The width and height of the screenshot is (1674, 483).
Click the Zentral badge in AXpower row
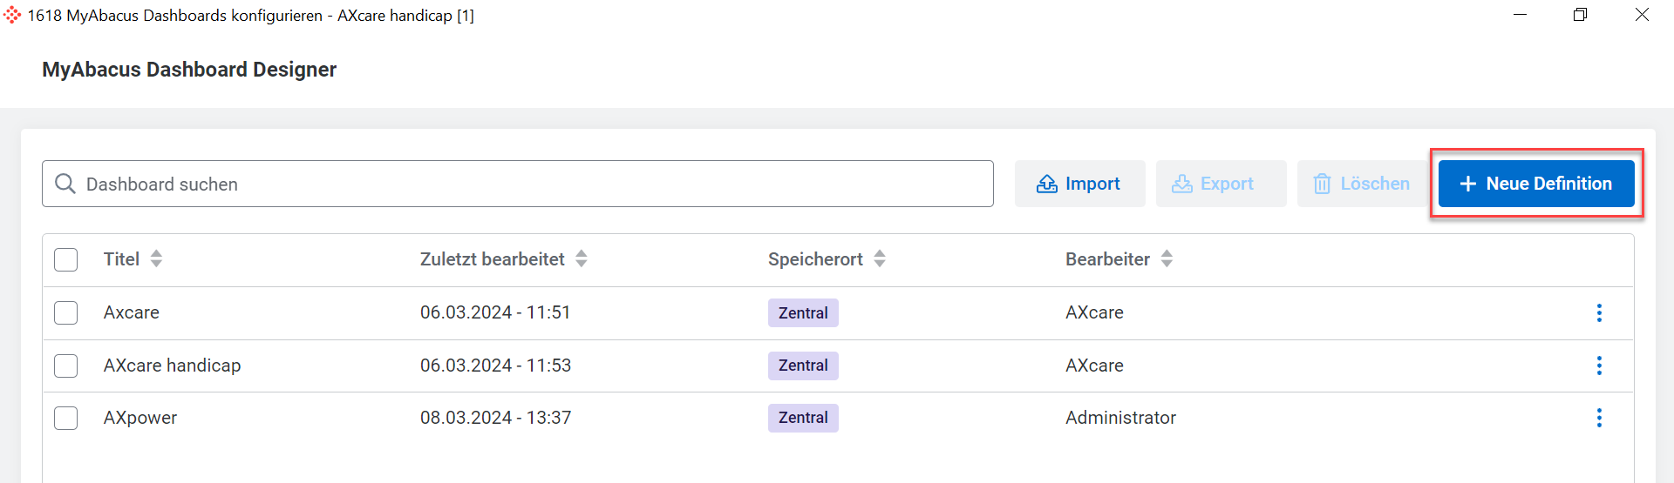coord(803,418)
